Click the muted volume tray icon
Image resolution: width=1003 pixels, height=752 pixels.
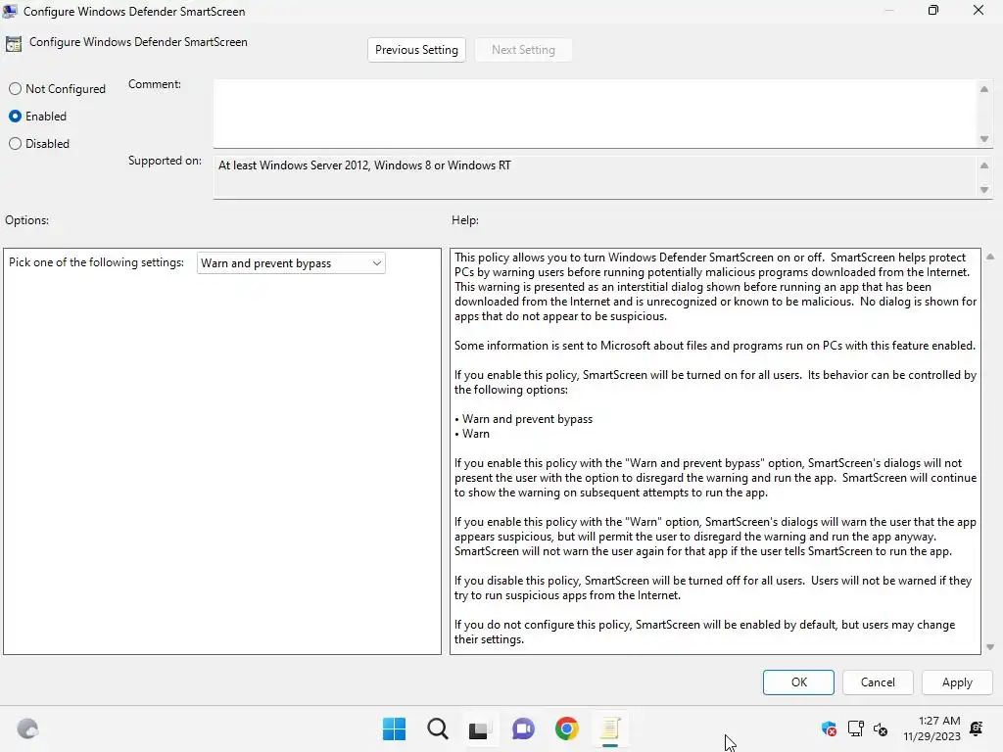click(x=881, y=728)
